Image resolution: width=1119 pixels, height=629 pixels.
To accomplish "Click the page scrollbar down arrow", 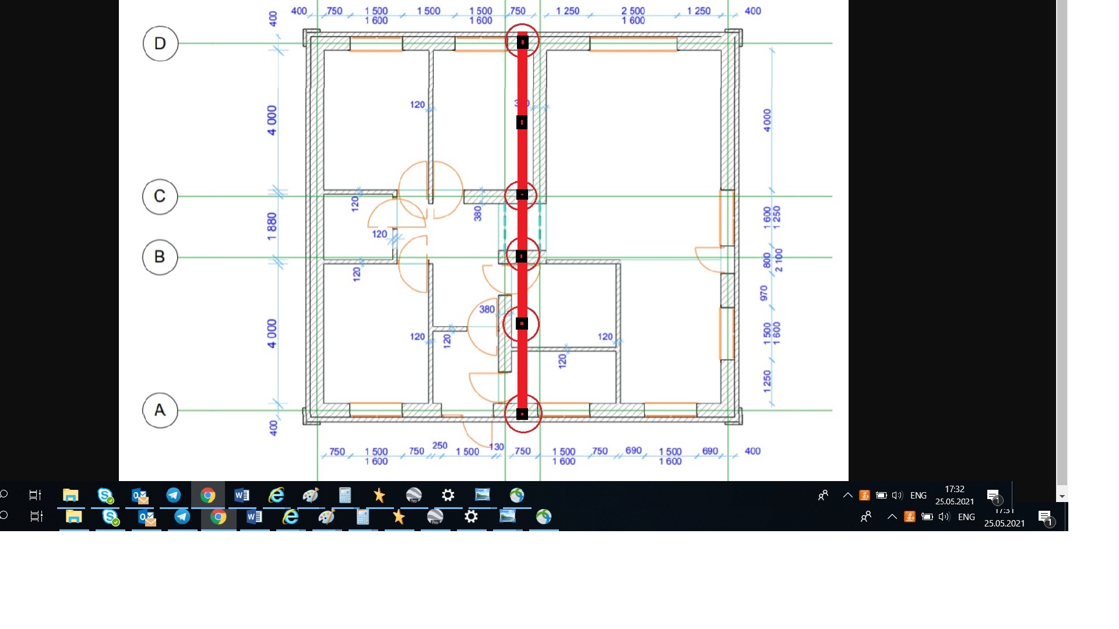I will pyautogui.click(x=1062, y=497).
